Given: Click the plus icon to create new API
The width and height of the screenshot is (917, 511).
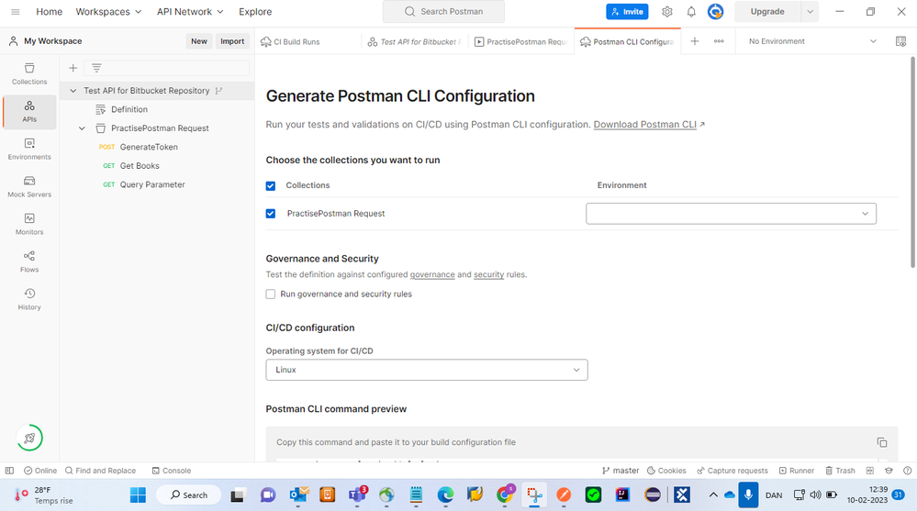Looking at the screenshot, I should pyautogui.click(x=73, y=68).
